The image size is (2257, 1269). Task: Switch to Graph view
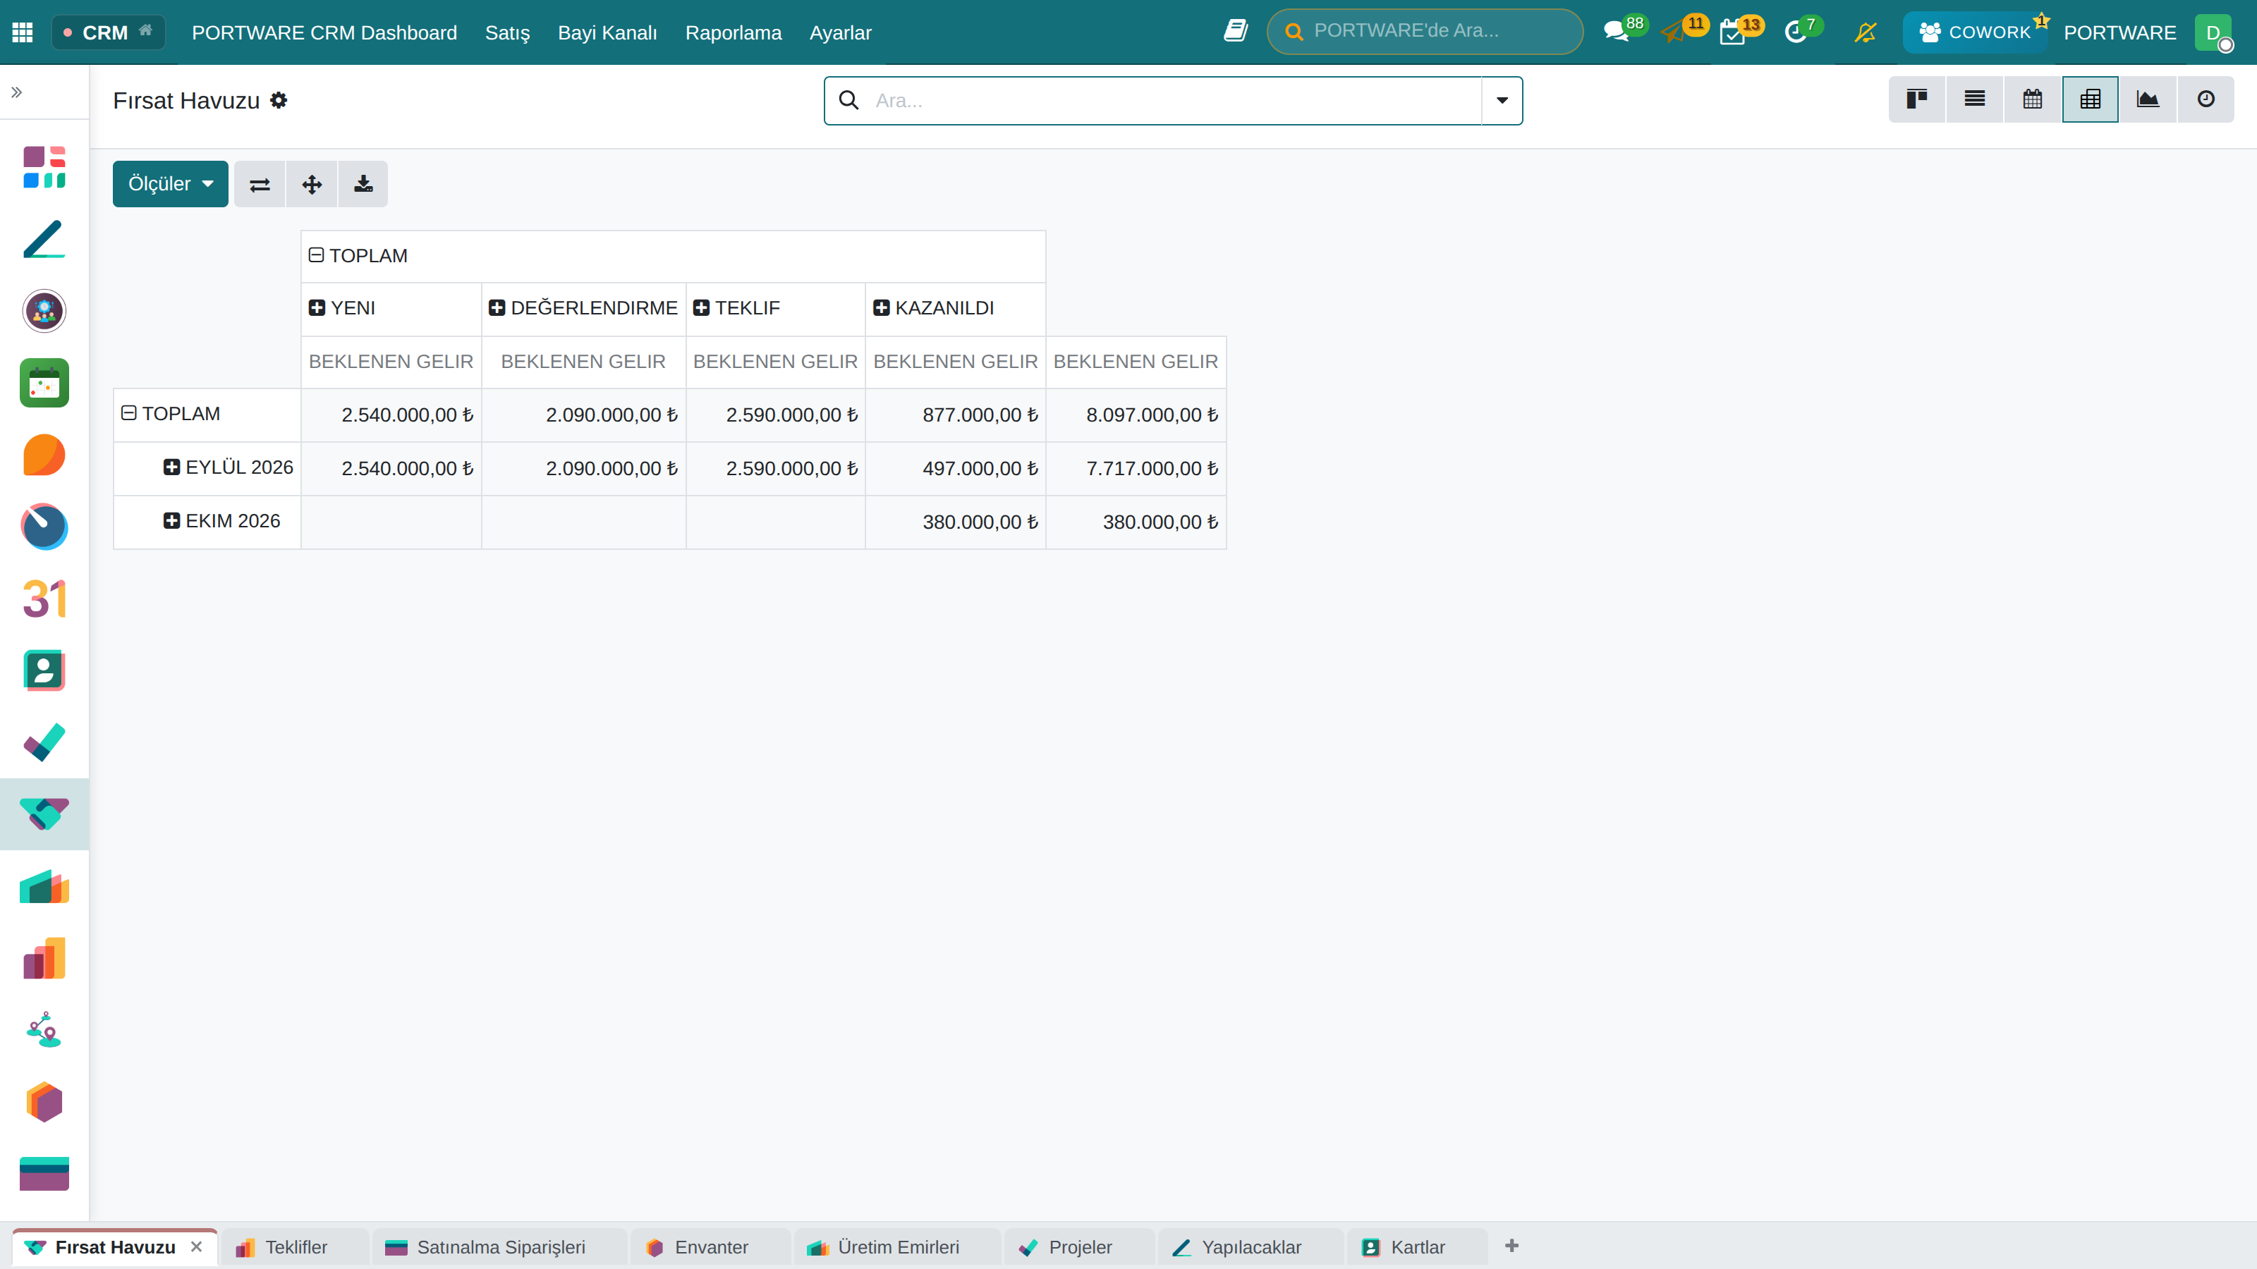(2148, 99)
